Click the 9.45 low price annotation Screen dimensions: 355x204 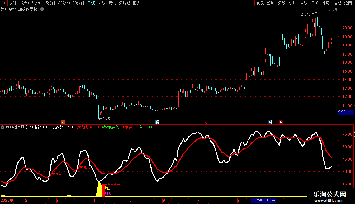pyautogui.click(x=106, y=119)
